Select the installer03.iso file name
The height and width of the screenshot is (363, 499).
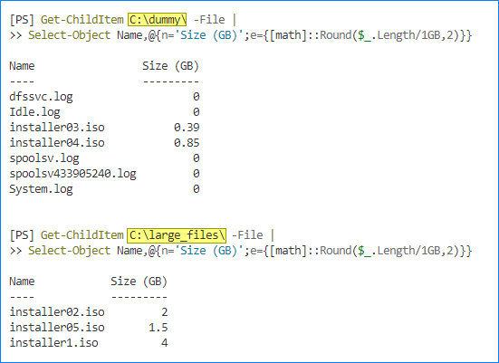[x=57, y=128]
